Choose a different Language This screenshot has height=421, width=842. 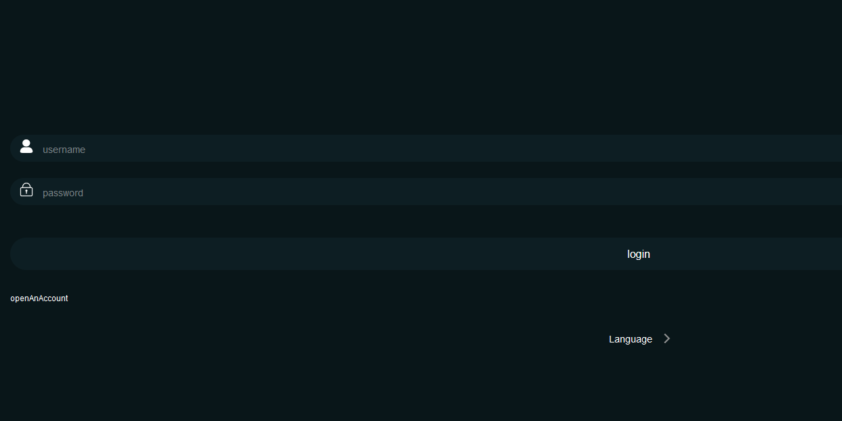coord(639,339)
